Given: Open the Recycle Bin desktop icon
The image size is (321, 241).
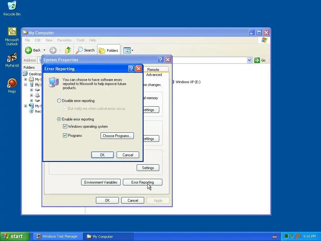Looking at the screenshot, I should pyautogui.click(x=12, y=8).
